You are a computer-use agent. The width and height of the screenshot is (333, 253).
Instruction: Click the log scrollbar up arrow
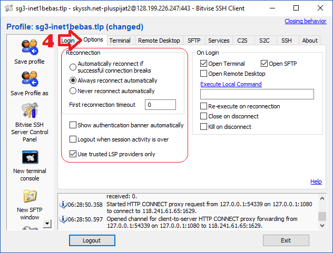click(x=322, y=198)
